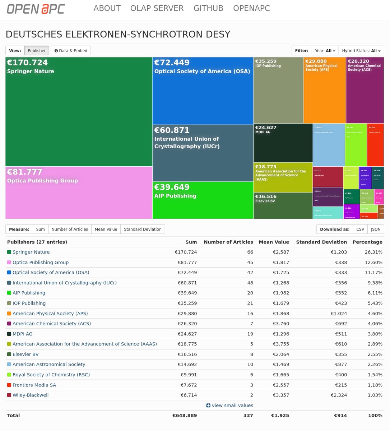Viewport: 390px width, 431px height.
Task: Select the light blue €14.692 treemap tile
Action: [329, 145]
